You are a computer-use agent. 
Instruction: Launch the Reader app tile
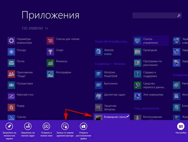12,107
